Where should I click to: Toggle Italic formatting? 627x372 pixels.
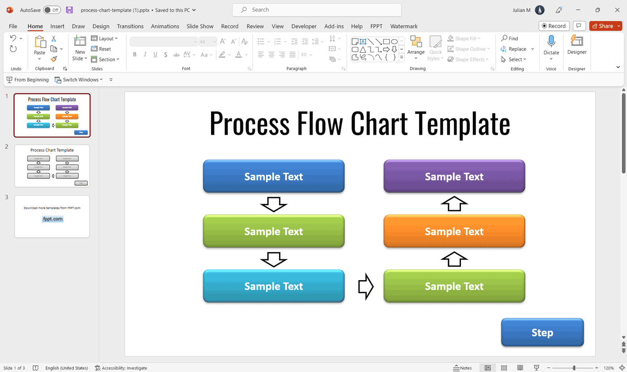145,54
